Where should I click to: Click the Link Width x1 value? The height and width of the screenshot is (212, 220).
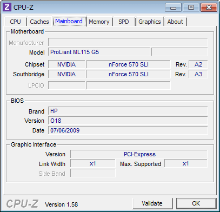point(93,164)
